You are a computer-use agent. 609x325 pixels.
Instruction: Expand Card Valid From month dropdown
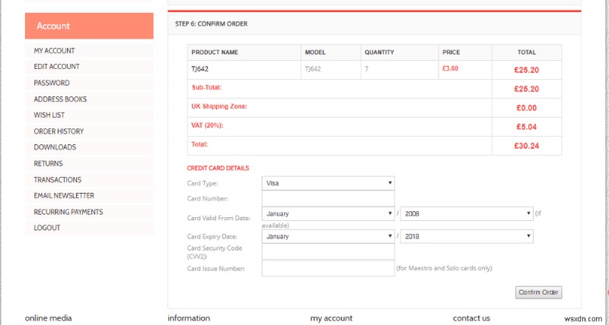[x=328, y=213]
